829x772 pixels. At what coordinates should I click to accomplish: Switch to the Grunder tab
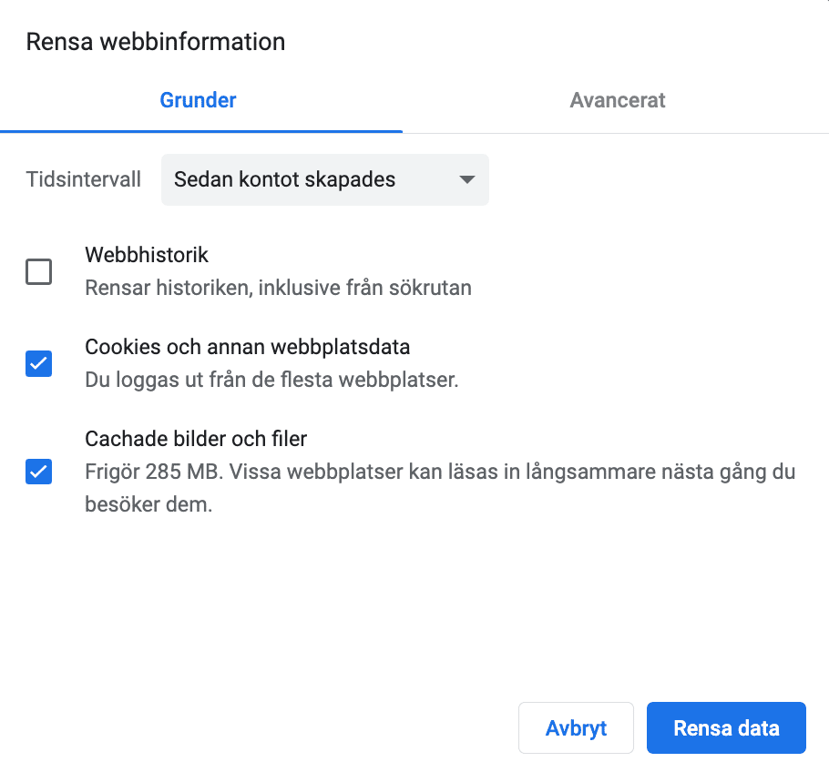tap(198, 100)
